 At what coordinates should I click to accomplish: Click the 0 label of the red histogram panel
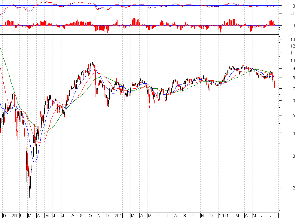click(294, 26)
